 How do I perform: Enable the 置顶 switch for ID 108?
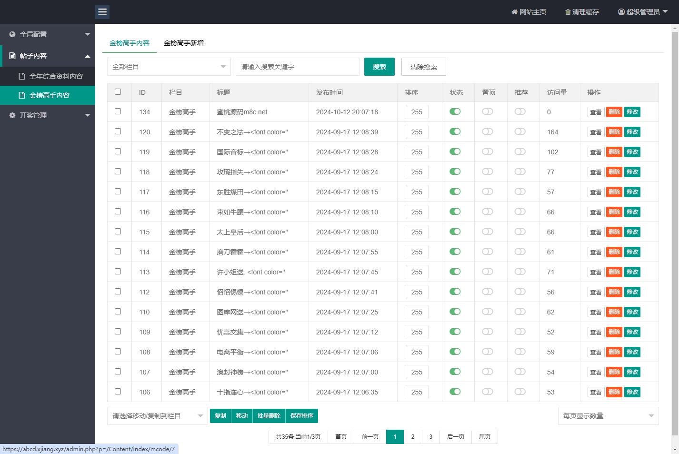click(488, 352)
